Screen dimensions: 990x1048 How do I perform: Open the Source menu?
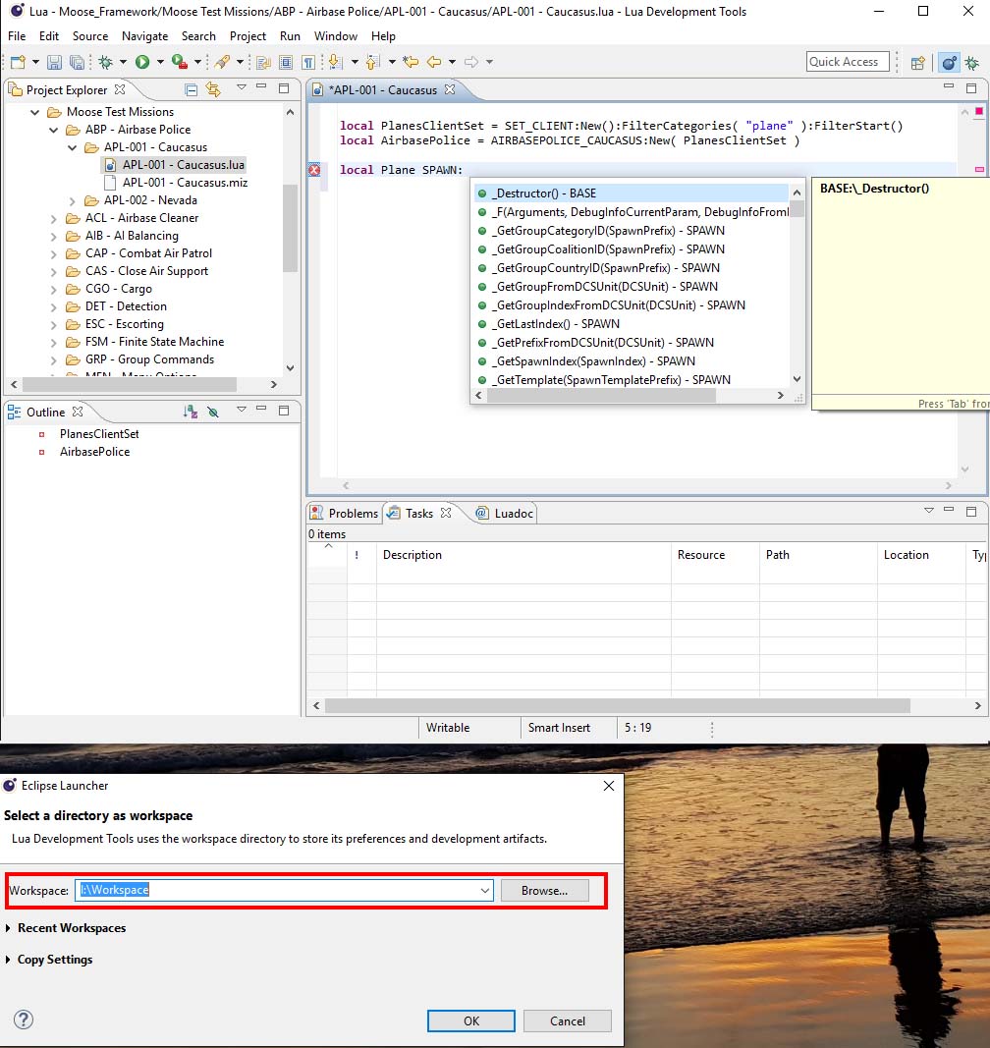pyautogui.click(x=90, y=36)
